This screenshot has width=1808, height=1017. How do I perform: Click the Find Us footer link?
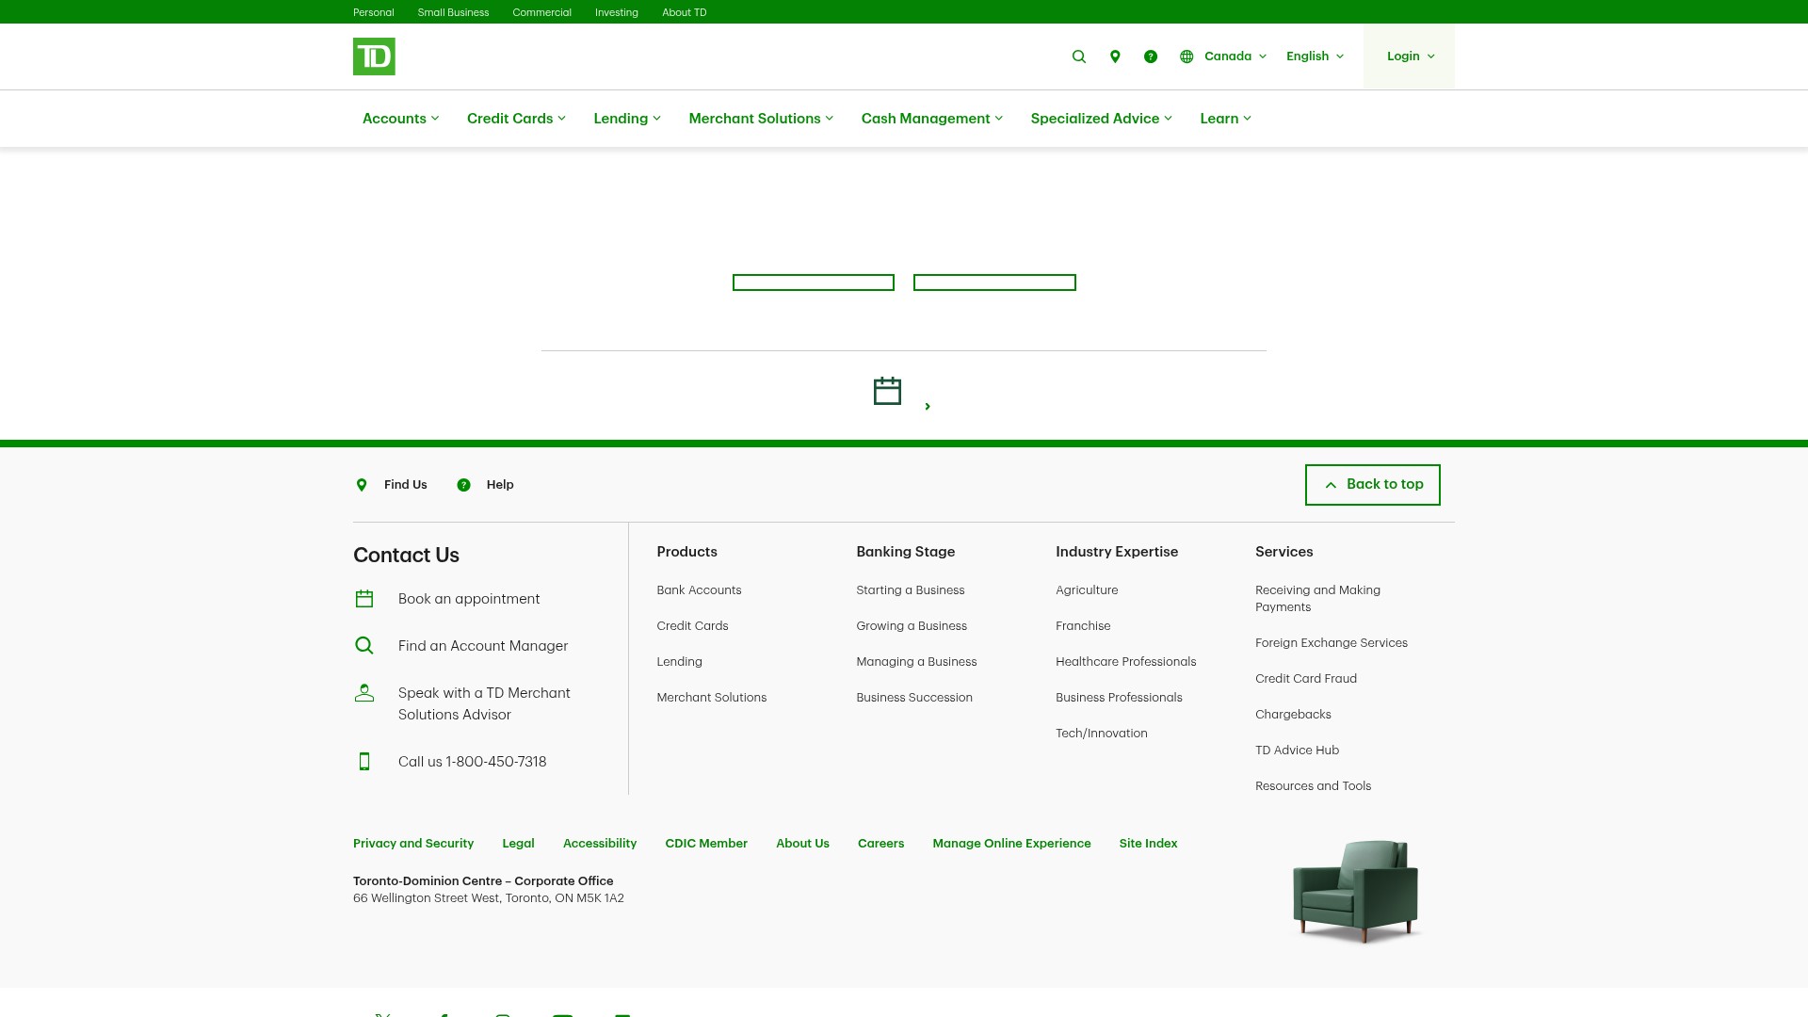tap(405, 485)
